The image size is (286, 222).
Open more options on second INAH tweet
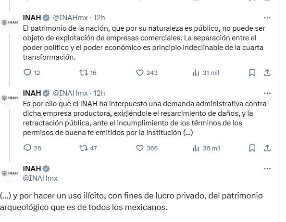pos(267,93)
